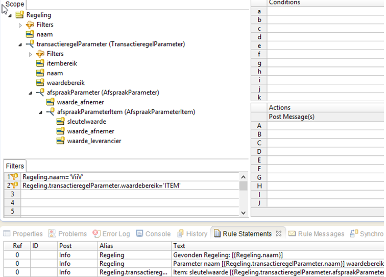Click the filters list scroll down arrow
Viewport: 386px width, 277px height.
243,213
